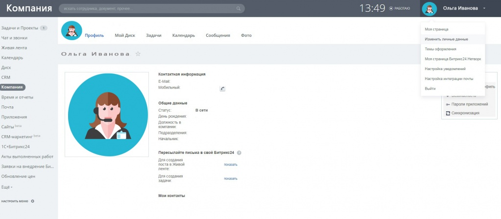501x219 pixels.
Task: Open the Задачи profile tab
Action: tap(154, 35)
